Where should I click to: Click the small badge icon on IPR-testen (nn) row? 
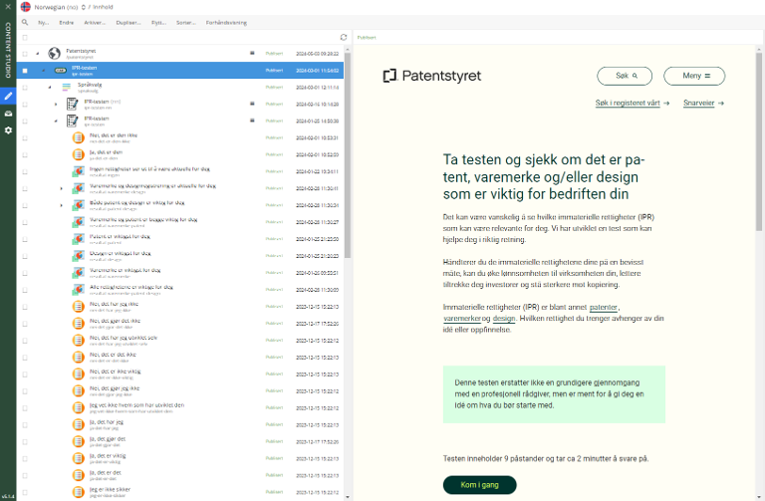click(252, 104)
